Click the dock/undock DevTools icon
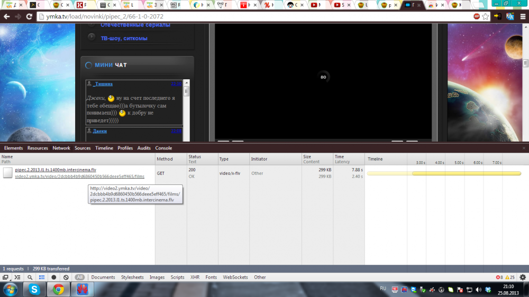529x297 pixels. click(6, 277)
